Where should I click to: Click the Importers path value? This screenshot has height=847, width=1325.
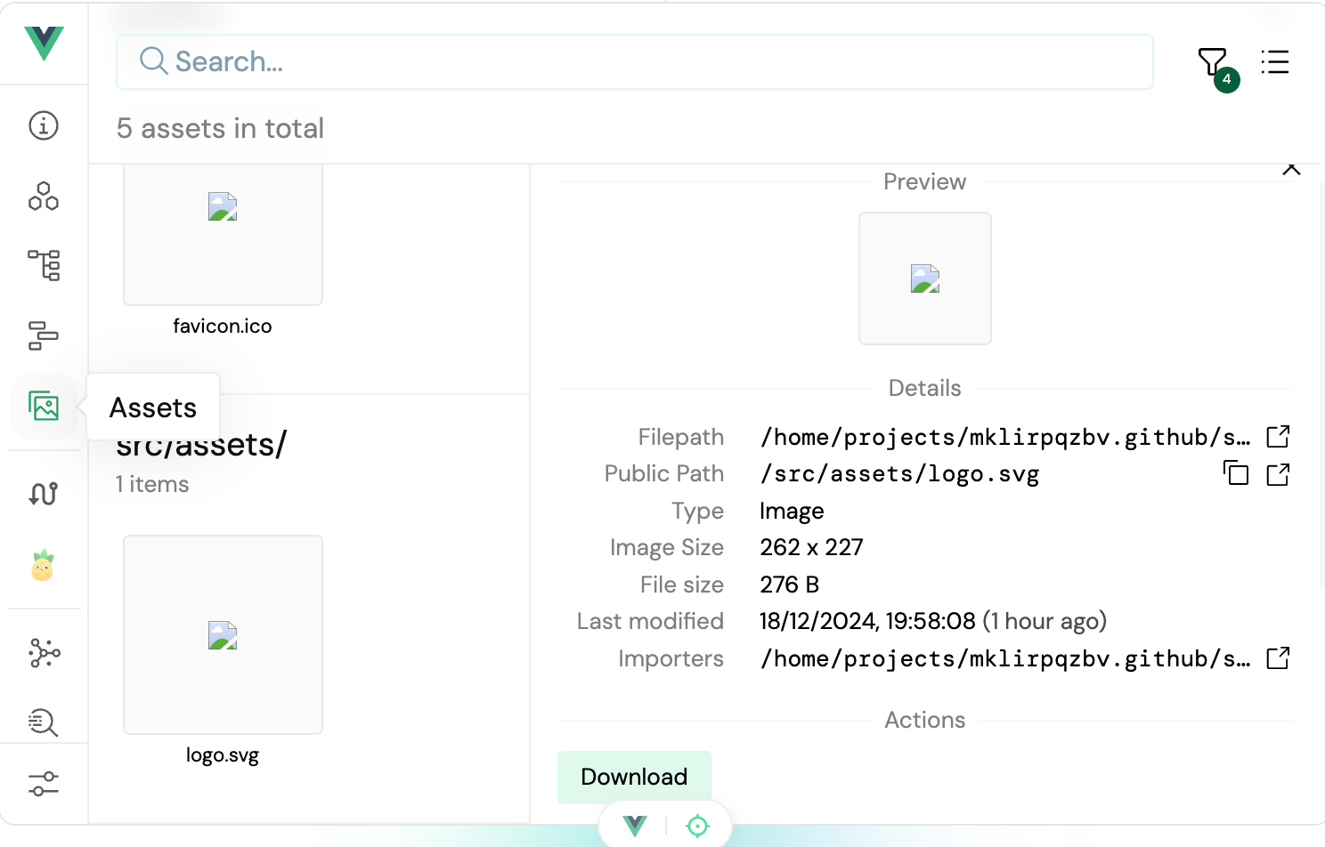(x=1005, y=658)
